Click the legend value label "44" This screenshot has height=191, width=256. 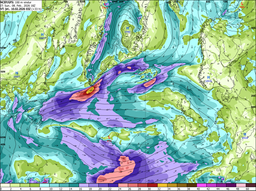(x=218, y=189)
